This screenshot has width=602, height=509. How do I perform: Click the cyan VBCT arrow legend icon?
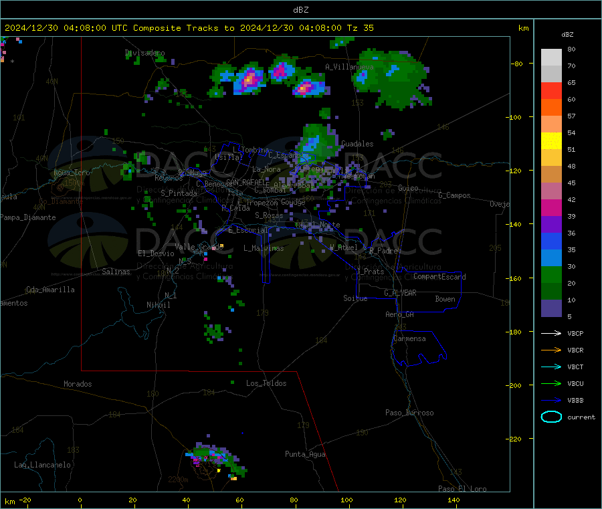click(x=551, y=367)
